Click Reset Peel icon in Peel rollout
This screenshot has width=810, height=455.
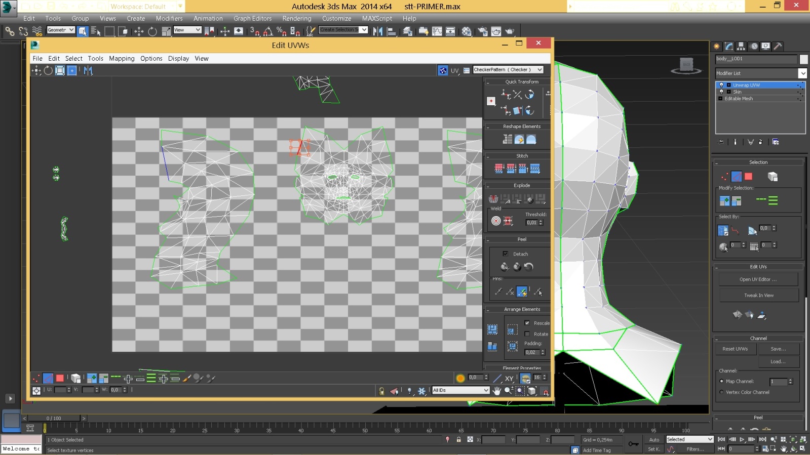pyautogui.click(x=529, y=267)
